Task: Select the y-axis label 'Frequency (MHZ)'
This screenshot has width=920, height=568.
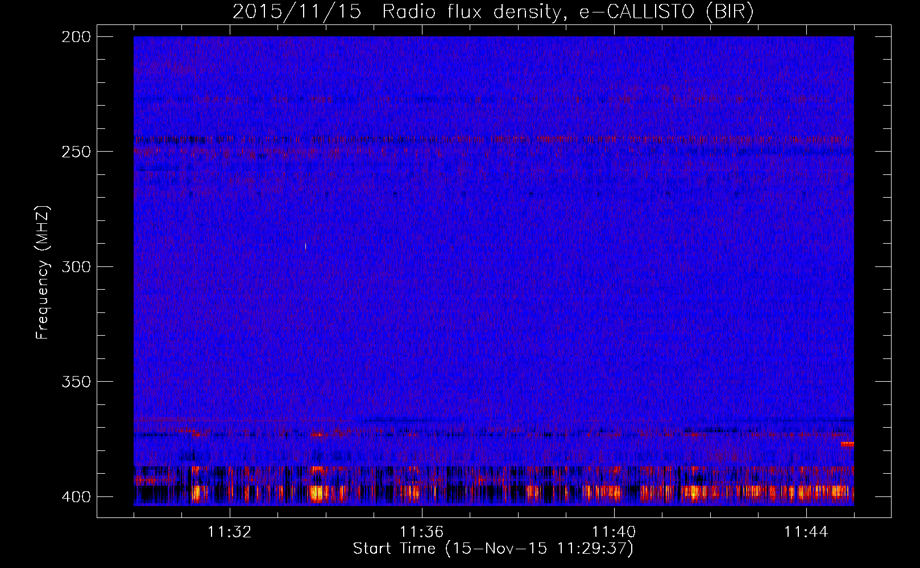Action: coord(43,272)
